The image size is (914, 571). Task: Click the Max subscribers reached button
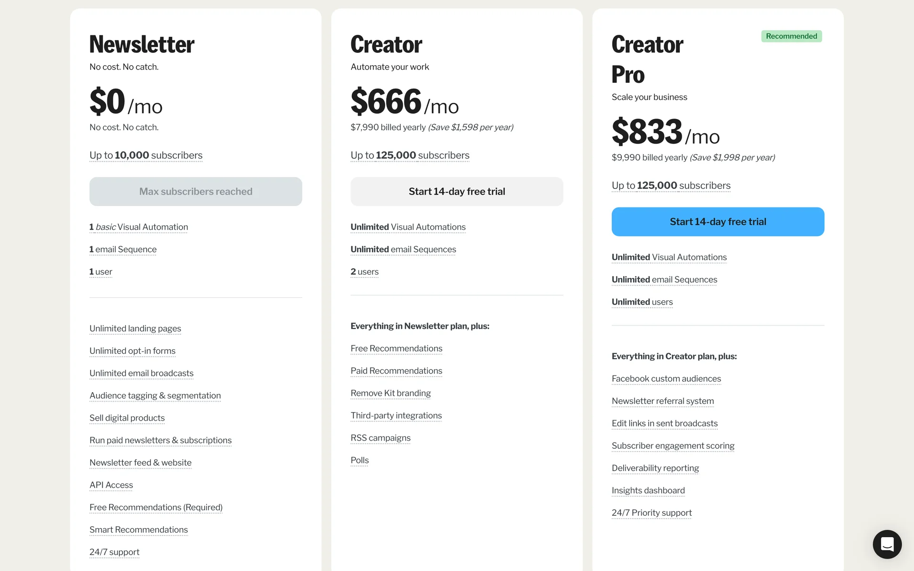coord(196,191)
